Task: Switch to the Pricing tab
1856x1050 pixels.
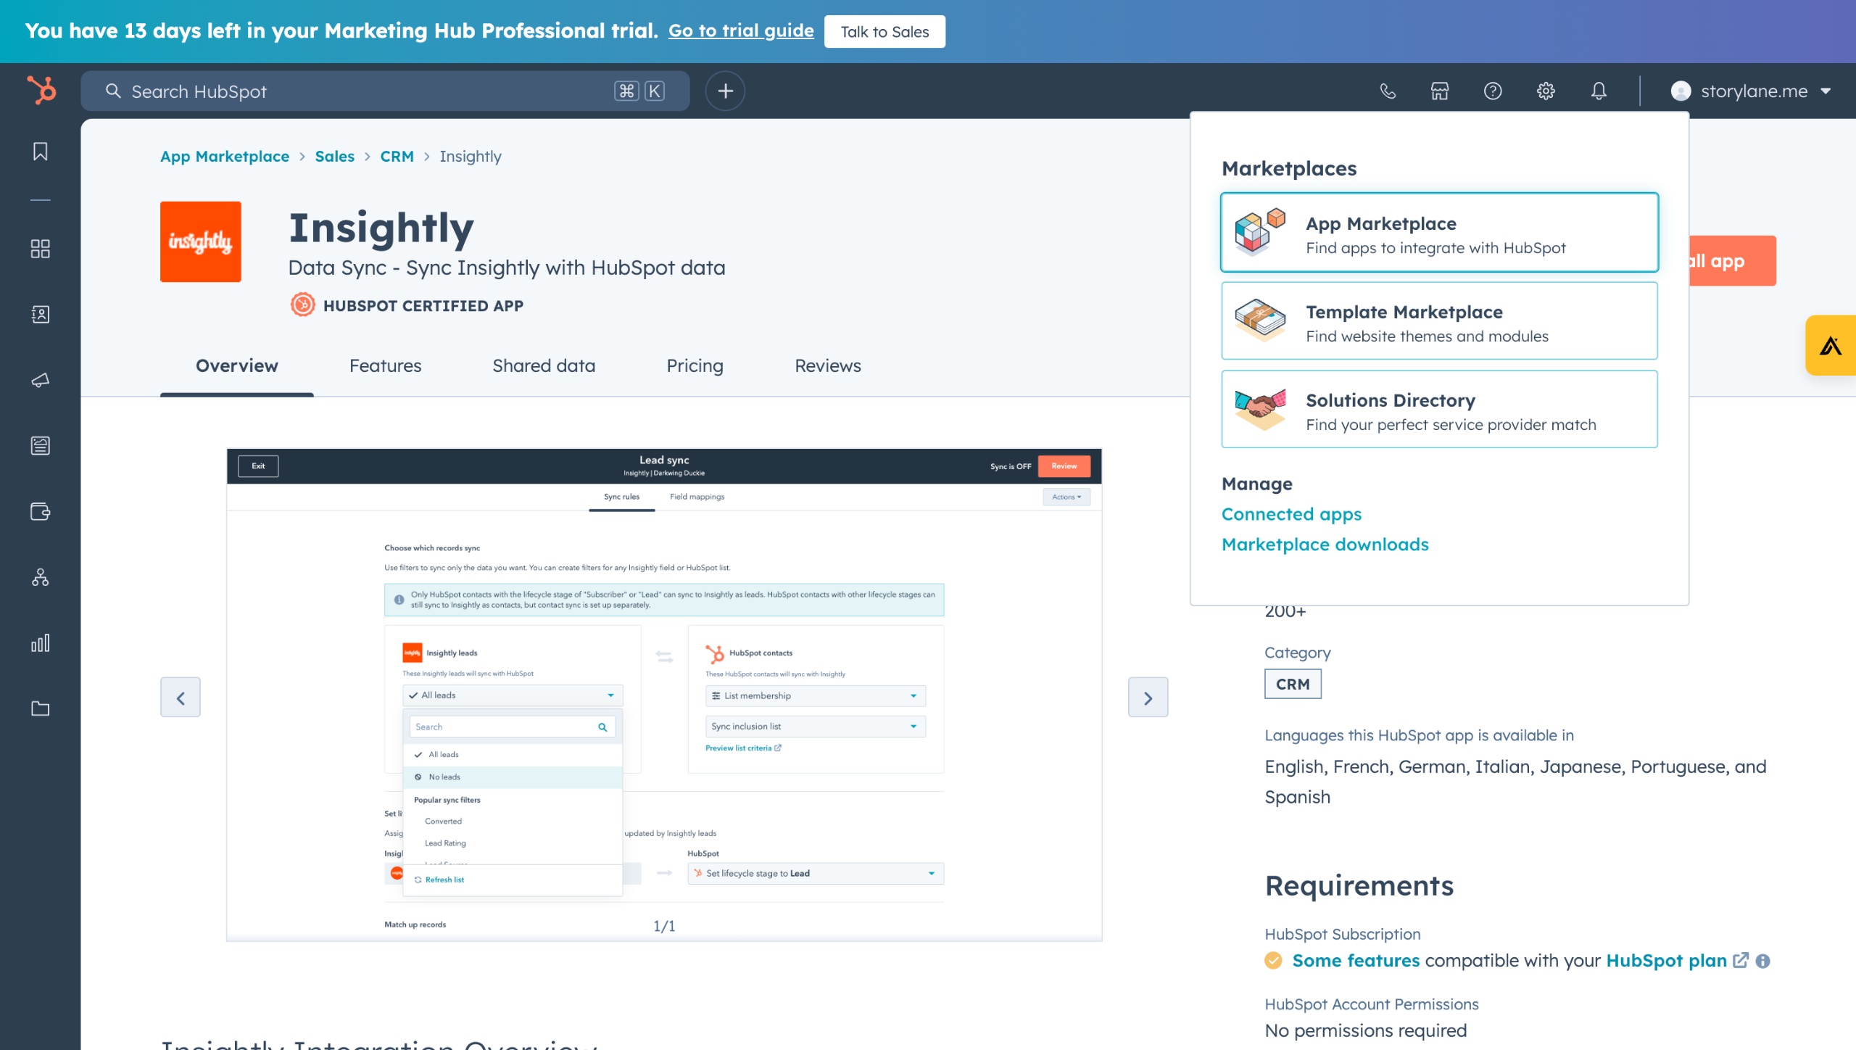Action: click(695, 366)
